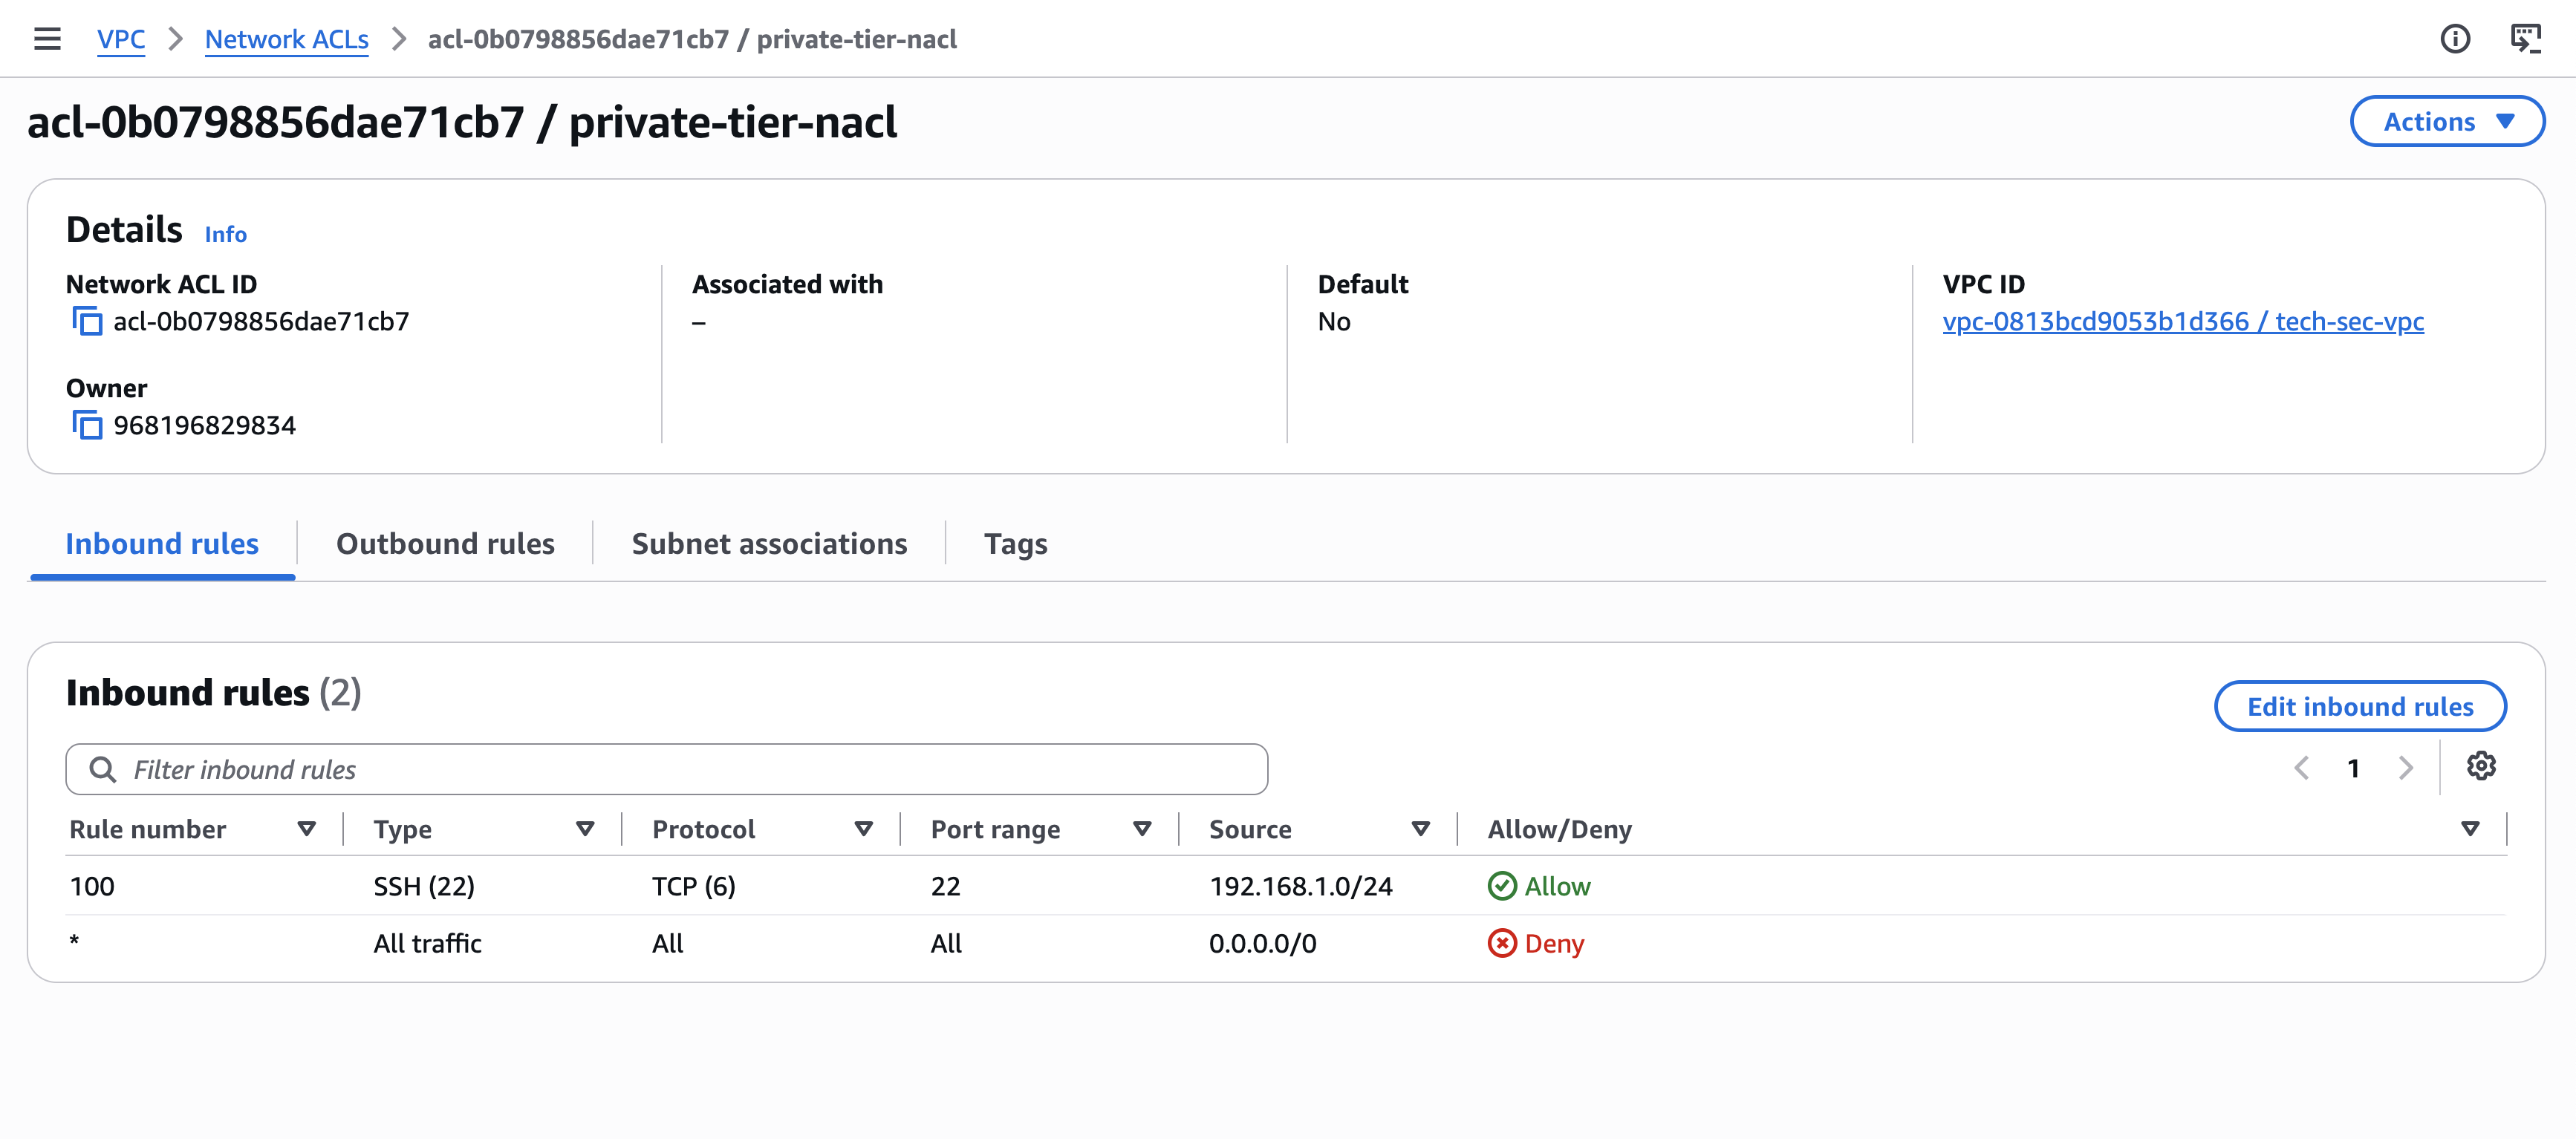
Task: Copy the Owner account number
Action: (x=87, y=426)
